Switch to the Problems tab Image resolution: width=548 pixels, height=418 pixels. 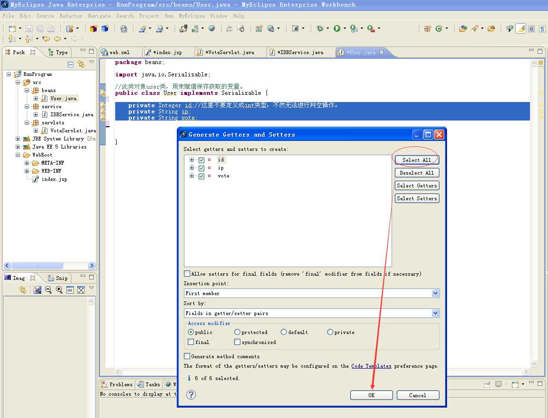click(x=117, y=384)
